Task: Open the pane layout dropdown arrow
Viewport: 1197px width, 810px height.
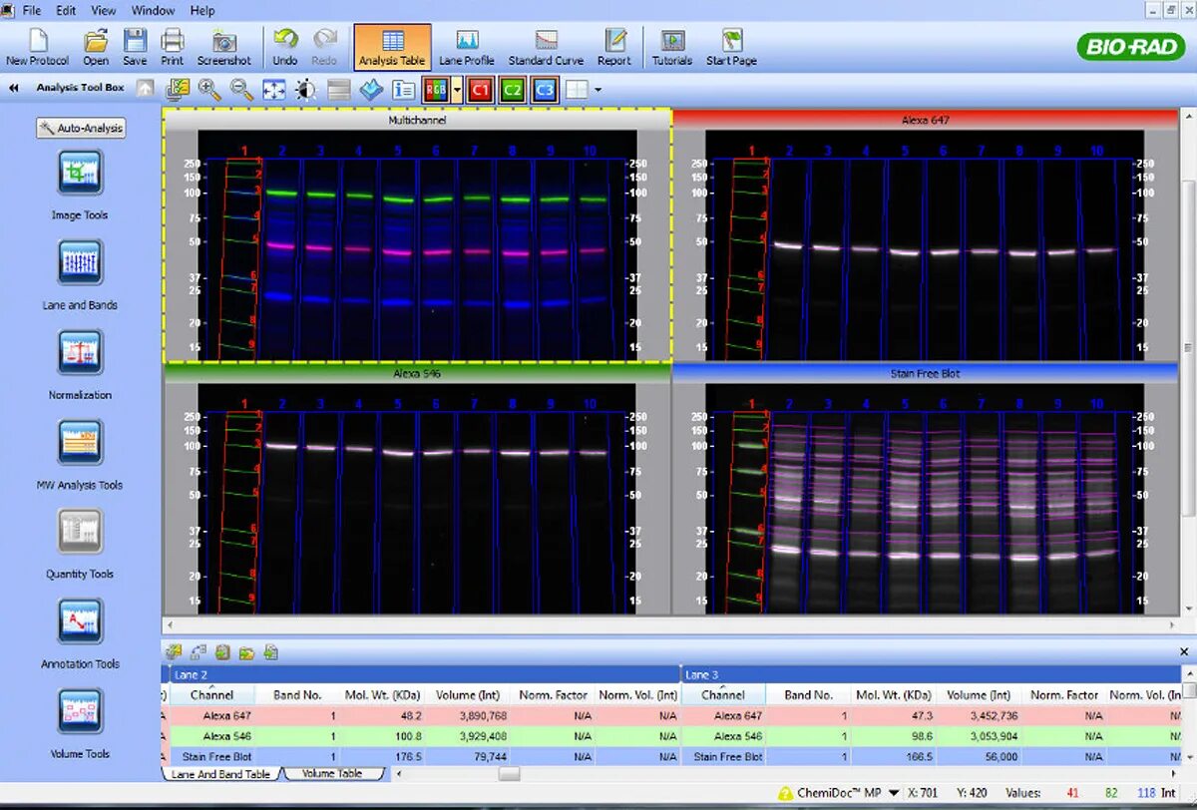Action: click(598, 89)
